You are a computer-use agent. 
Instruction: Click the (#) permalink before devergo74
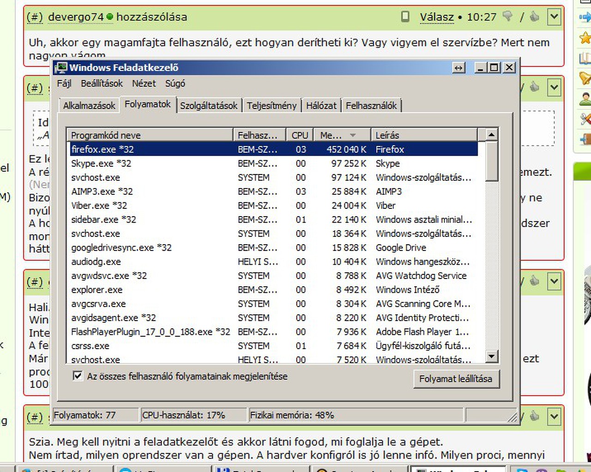click(x=35, y=17)
